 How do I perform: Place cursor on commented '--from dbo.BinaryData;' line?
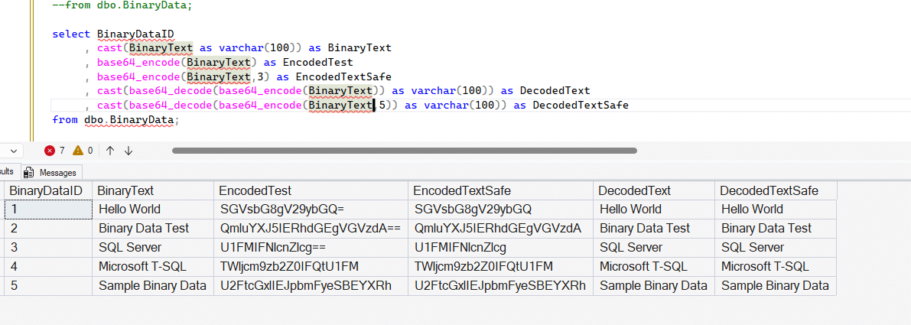(122, 5)
